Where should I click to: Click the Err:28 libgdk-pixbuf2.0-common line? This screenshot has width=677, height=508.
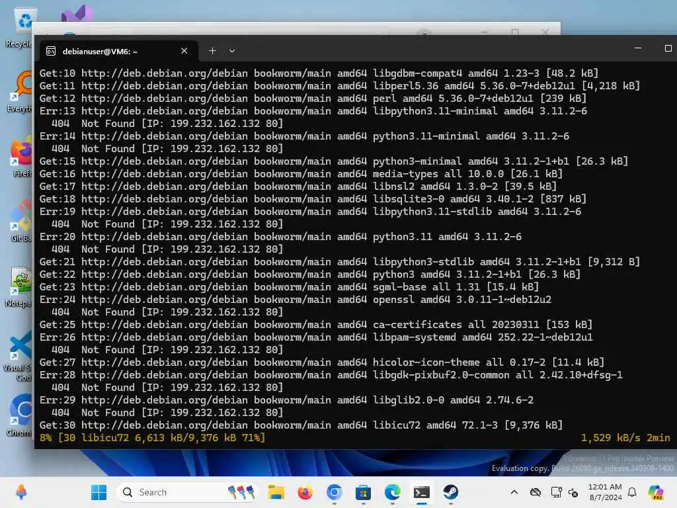331,375
